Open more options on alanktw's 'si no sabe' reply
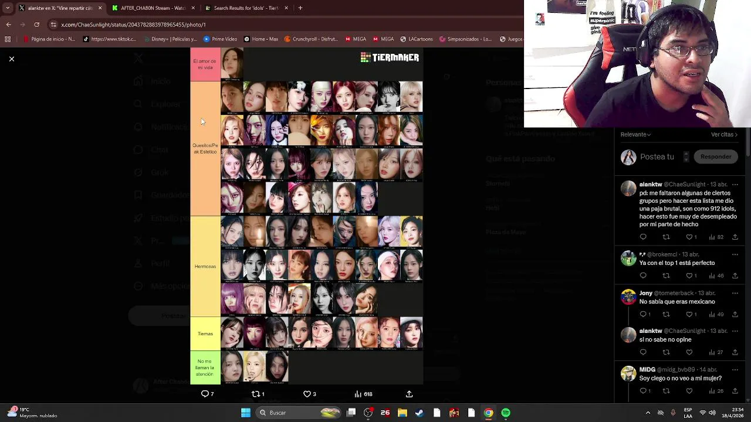Viewport: 751px width, 422px height. 735,331
